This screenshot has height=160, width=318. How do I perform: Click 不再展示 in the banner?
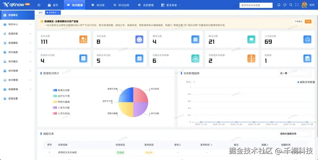coord(299,21)
